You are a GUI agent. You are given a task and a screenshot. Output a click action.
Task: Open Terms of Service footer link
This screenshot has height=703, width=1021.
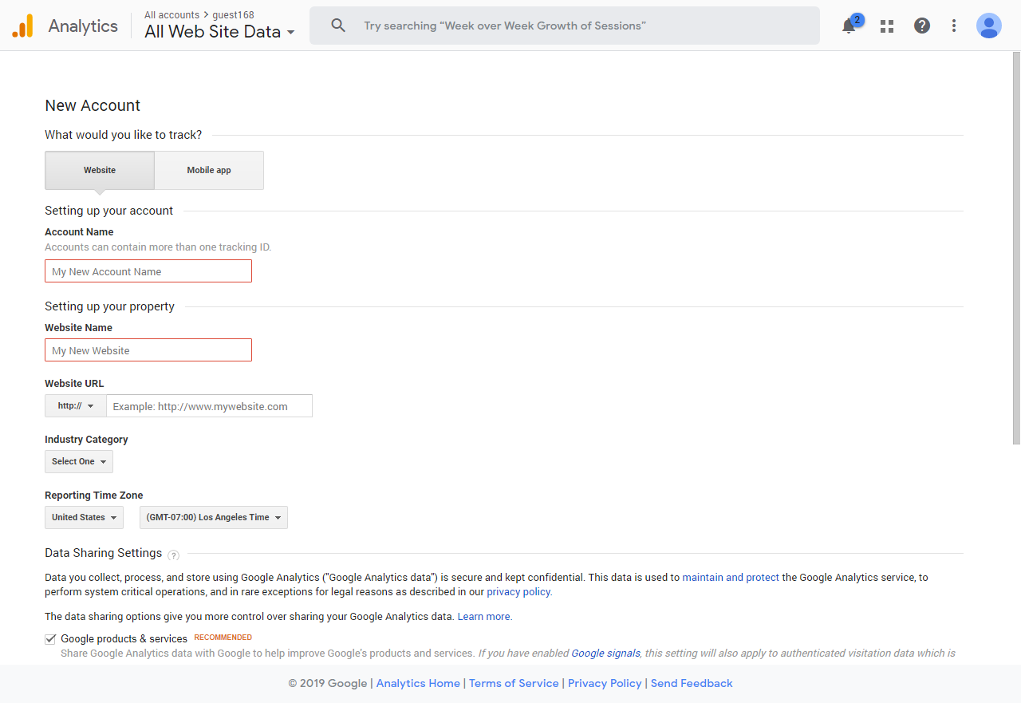[514, 683]
